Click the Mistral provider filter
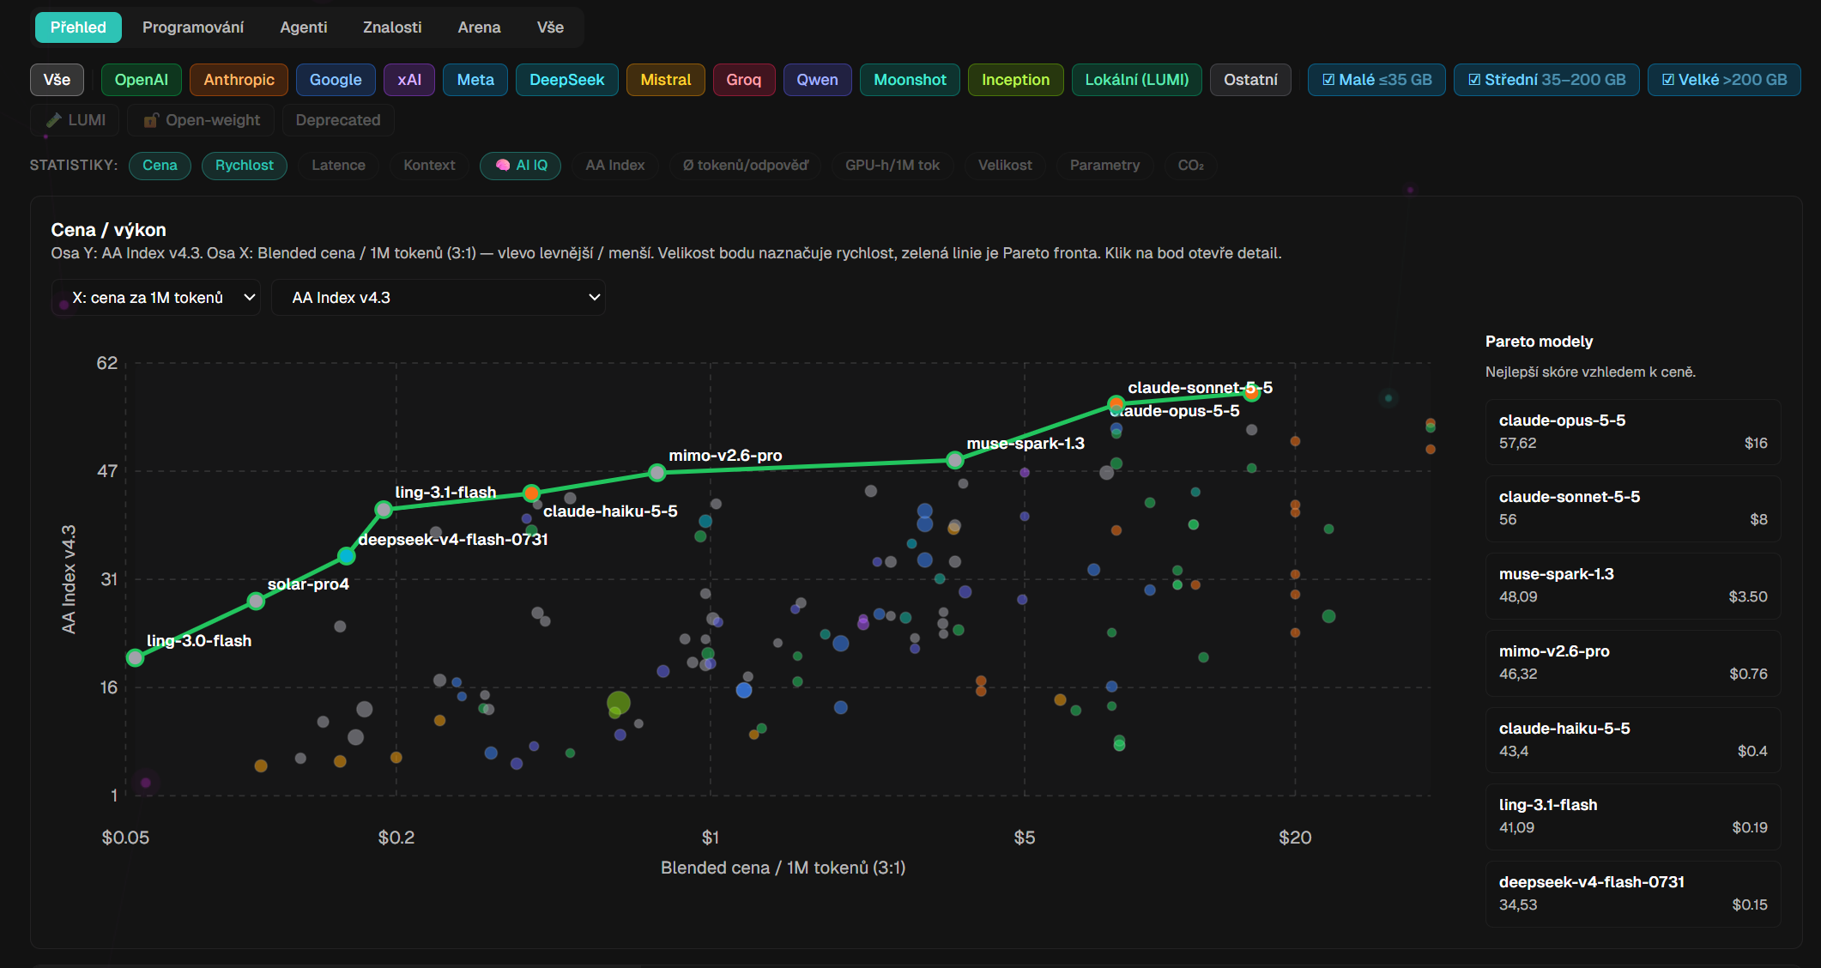 [x=665, y=80]
